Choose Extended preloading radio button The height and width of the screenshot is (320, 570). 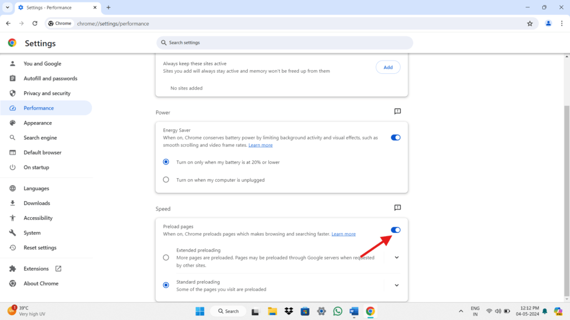pos(166,258)
